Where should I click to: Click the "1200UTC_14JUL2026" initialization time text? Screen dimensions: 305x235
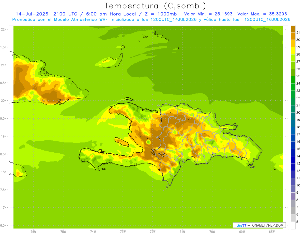click(x=173, y=20)
